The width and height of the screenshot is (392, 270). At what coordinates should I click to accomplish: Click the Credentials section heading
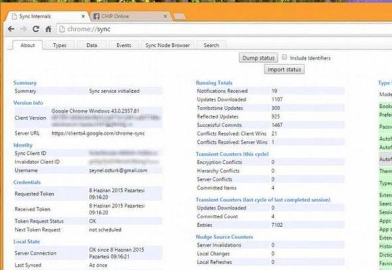click(x=27, y=182)
